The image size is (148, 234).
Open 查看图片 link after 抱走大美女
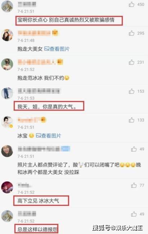(57, 49)
